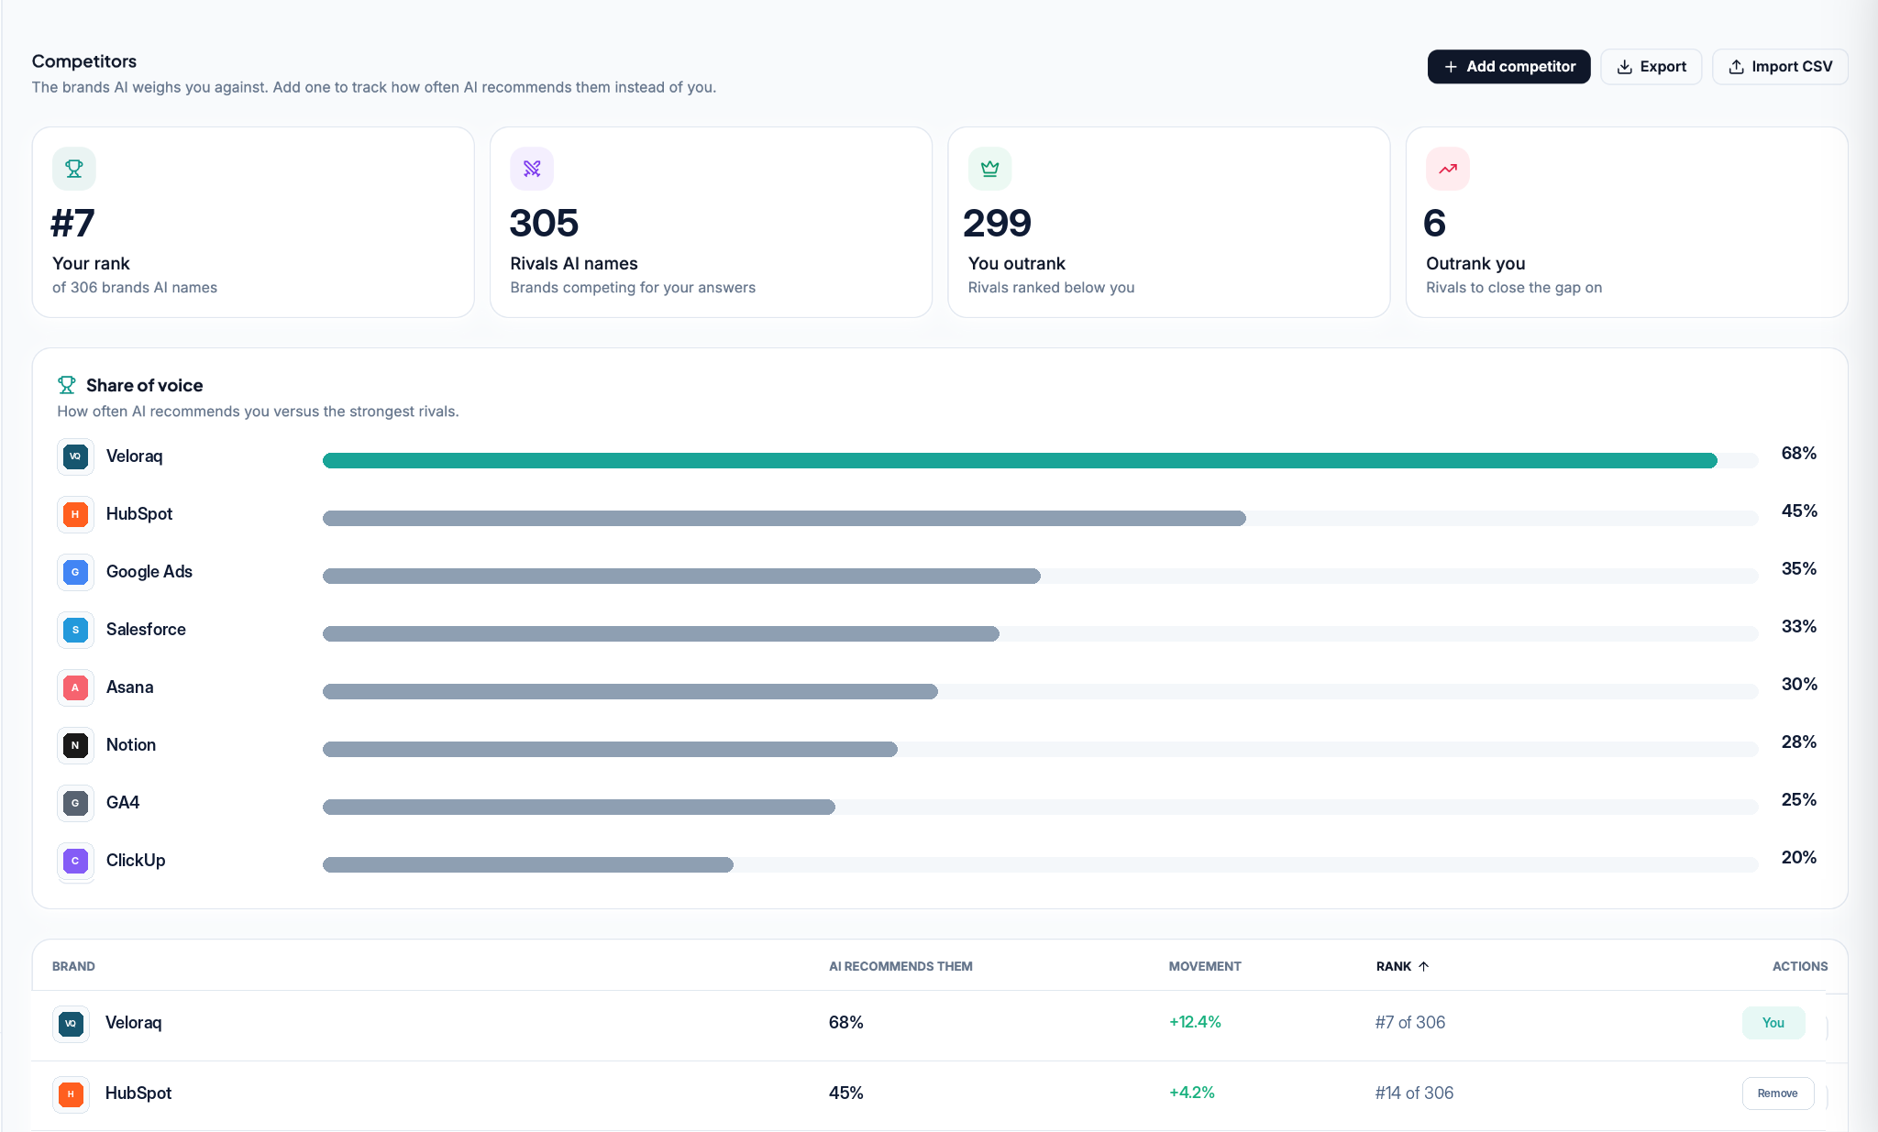The image size is (1878, 1132).
Task: Click the Rivals to close the gap on caption
Action: (x=1514, y=287)
